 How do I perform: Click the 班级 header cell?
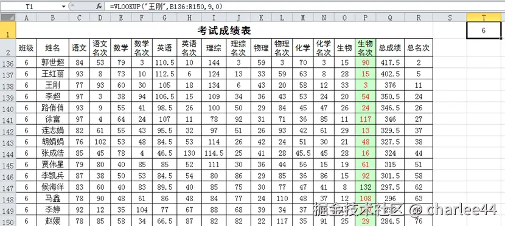26,48
